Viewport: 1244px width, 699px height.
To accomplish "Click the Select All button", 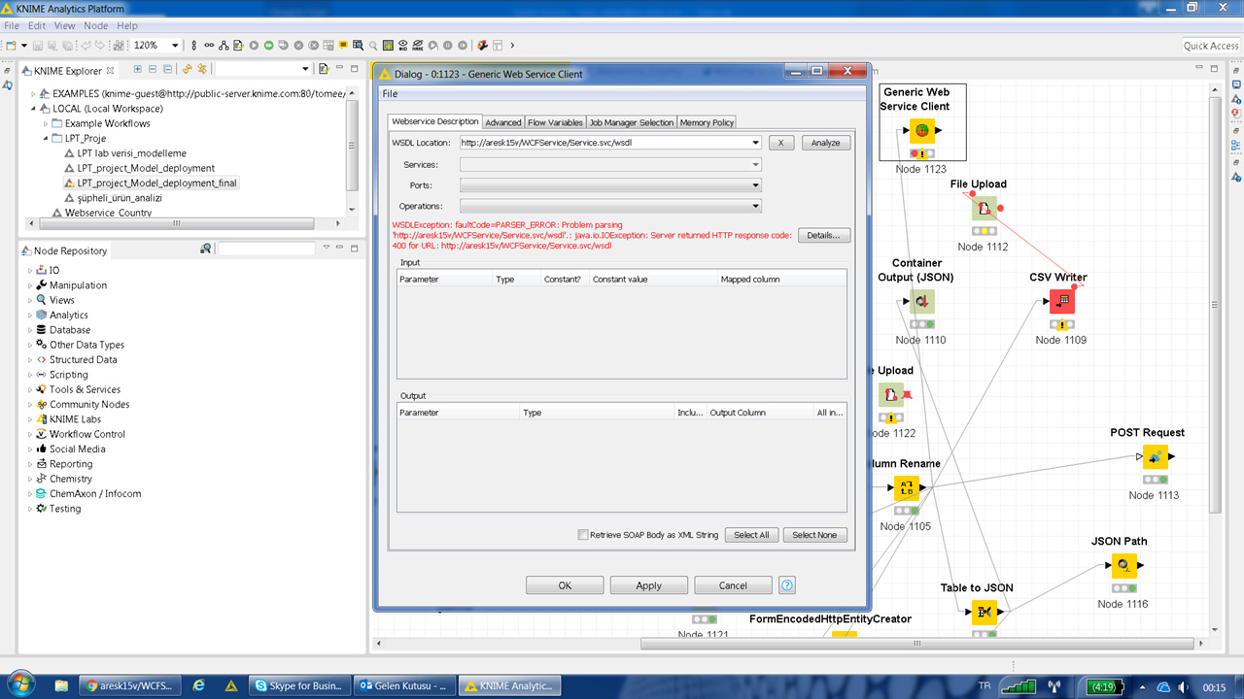I will pos(751,535).
